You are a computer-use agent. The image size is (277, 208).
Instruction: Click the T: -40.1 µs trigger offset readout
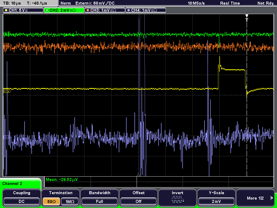(x=37, y=3)
